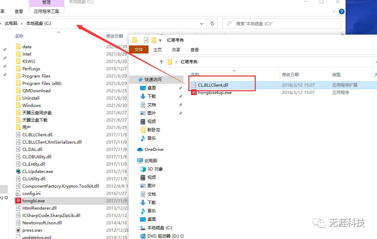Click the search magnifier icon in C: window
The height and width of the screenshot is (239, 377).
tap(229, 23)
